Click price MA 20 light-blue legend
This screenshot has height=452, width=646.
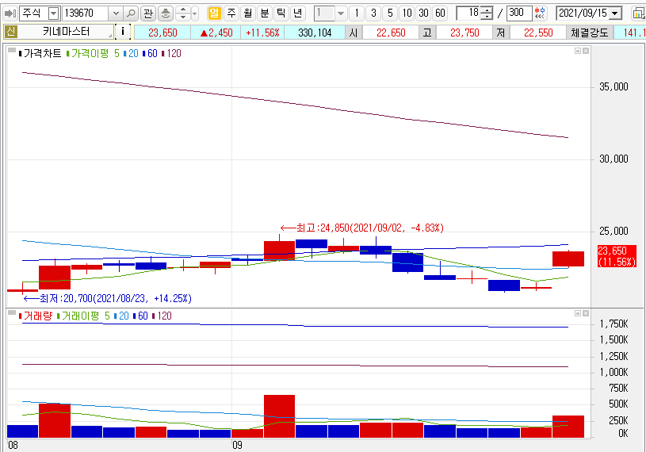(x=133, y=53)
